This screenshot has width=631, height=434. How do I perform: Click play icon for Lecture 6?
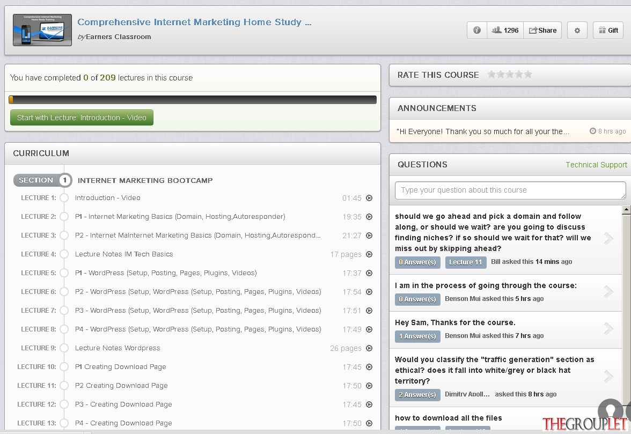pos(369,292)
